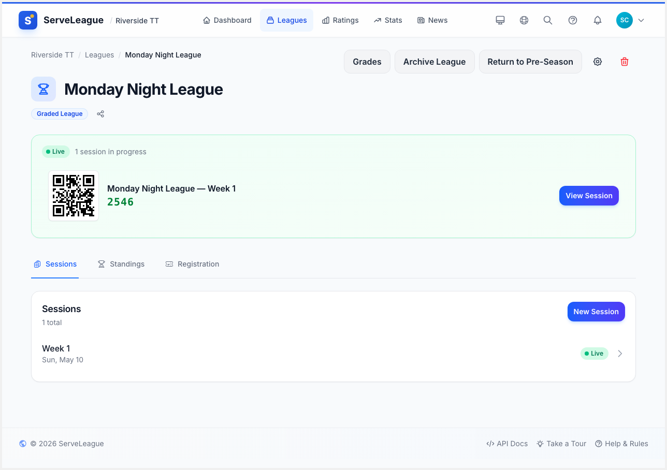
Task: Open Ratings in top navigation
Action: tap(340, 20)
